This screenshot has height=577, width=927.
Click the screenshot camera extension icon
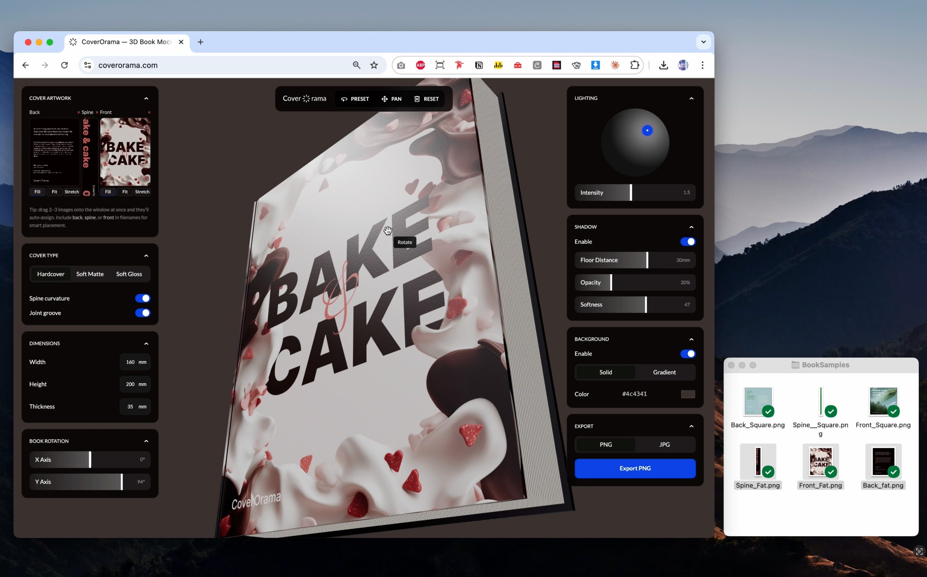coord(401,65)
